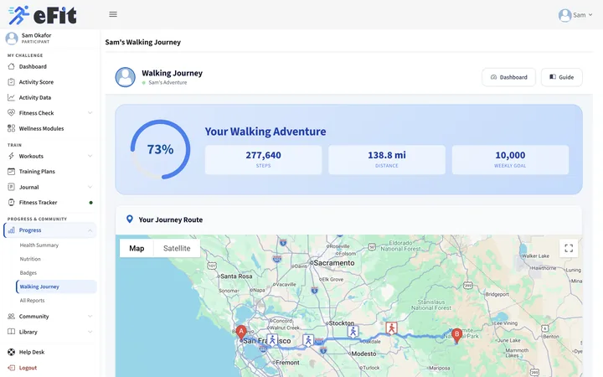Click the Progress bar-chart icon
This screenshot has width=603, height=377.
(11, 230)
